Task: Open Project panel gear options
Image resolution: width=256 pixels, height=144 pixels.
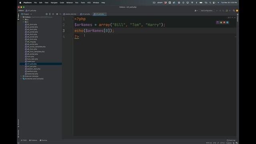Action: (x=57, y=14)
